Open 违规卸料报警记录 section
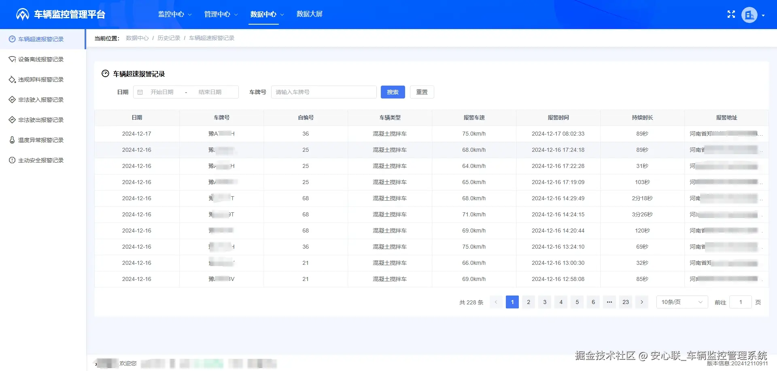The image size is (777, 371). point(39,79)
